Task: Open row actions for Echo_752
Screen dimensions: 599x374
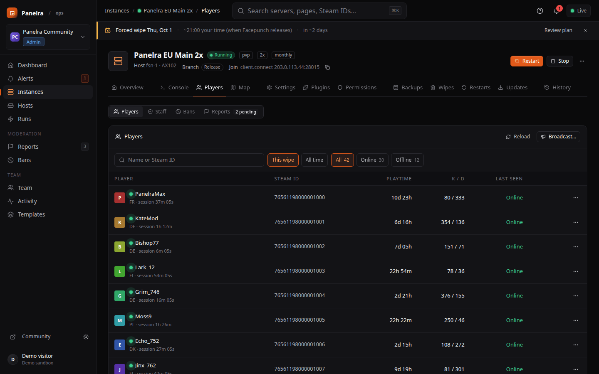Action: (x=576, y=345)
